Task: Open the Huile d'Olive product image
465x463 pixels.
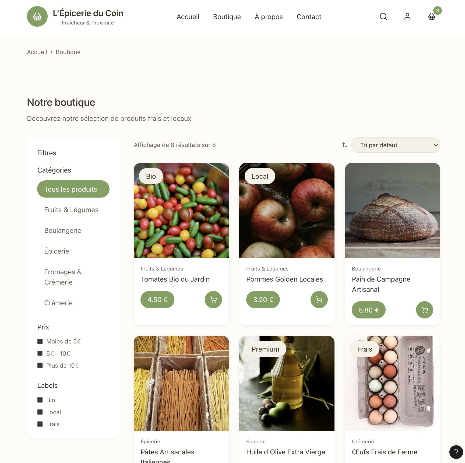Action: (287, 383)
